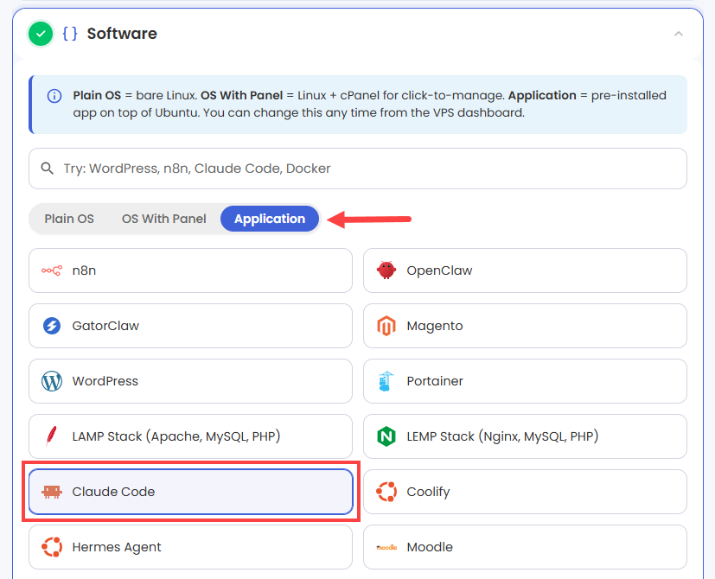715x579 pixels.
Task: Click the bold 'Plain OS' text in the notice
Action: 97,96
